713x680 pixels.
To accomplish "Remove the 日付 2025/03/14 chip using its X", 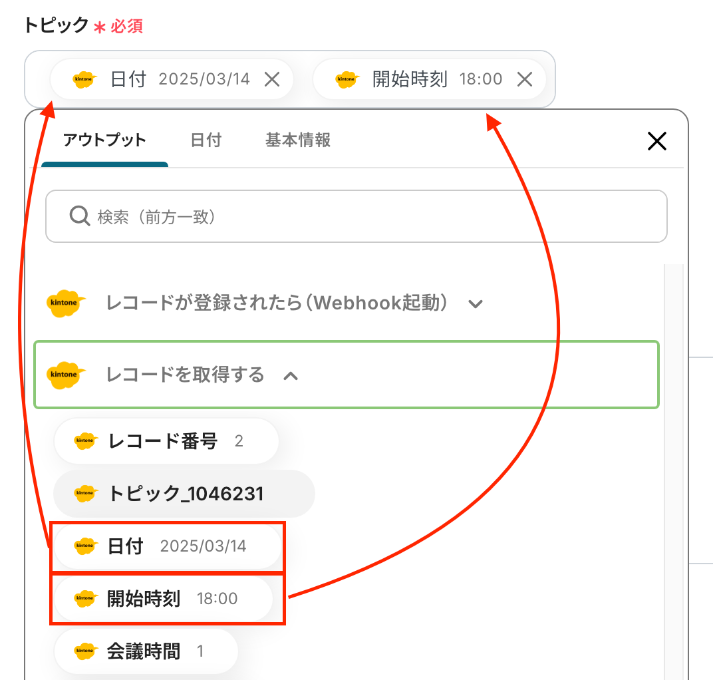I will pyautogui.click(x=272, y=80).
